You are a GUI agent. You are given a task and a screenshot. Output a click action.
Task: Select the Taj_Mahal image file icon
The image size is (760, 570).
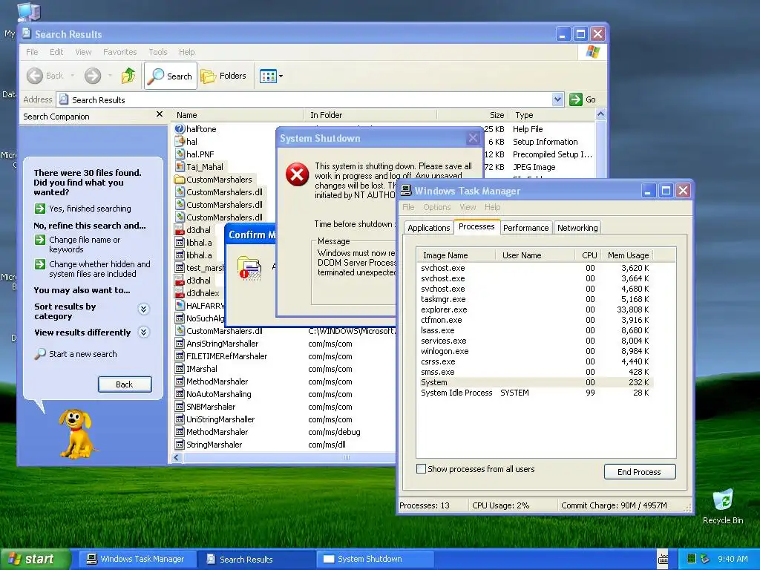click(x=180, y=167)
